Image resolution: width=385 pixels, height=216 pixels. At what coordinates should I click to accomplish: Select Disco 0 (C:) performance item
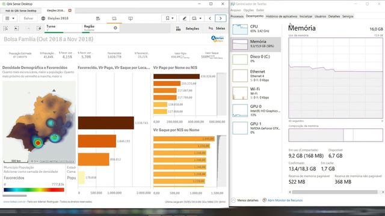(x=256, y=59)
